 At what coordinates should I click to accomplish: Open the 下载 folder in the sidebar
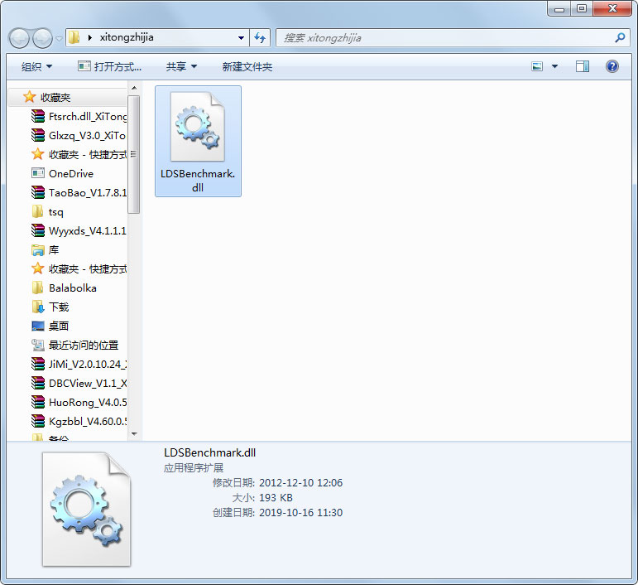[59, 307]
